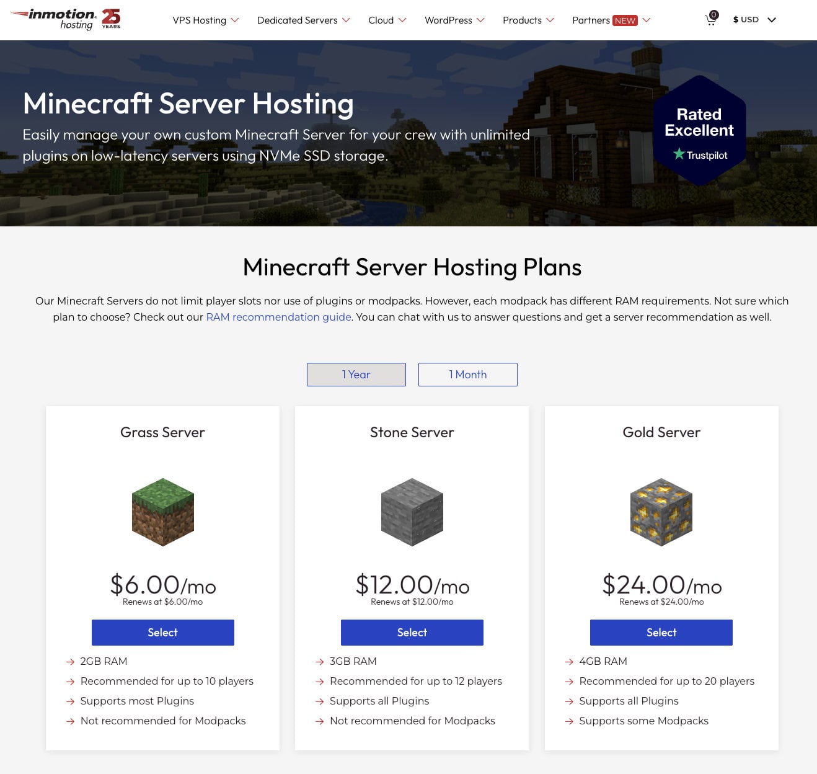Select the Grass Server plan
Viewport: 817px width, 774px height.
coord(163,633)
